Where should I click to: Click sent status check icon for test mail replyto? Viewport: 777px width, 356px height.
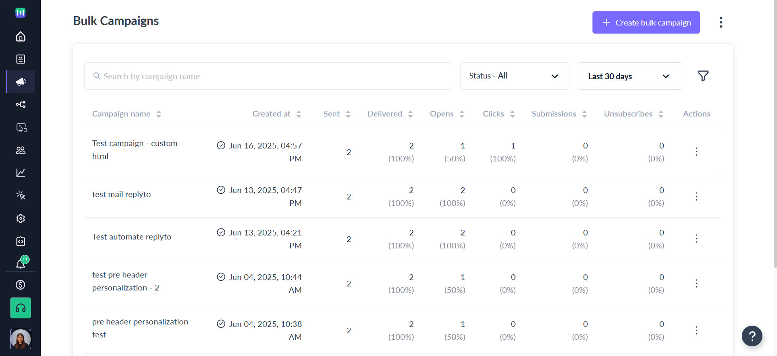pos(221,190)
